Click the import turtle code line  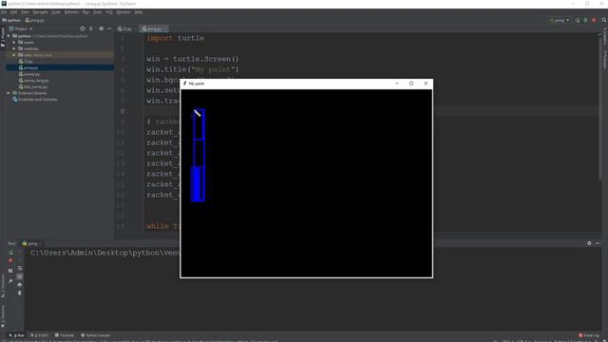click(x=176, y=38)
